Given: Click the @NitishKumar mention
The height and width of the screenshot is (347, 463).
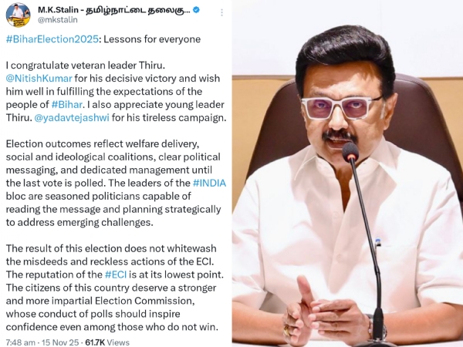Looking at the screenshot, I should coord(39,78).
